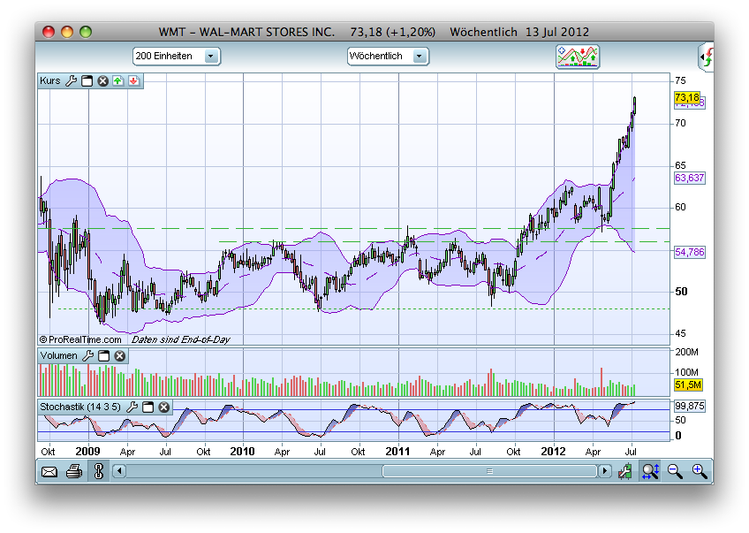Click the 200M volume axis label
Image resolution: width=749 pixels, height=533 pixels.
coord(686,353)
